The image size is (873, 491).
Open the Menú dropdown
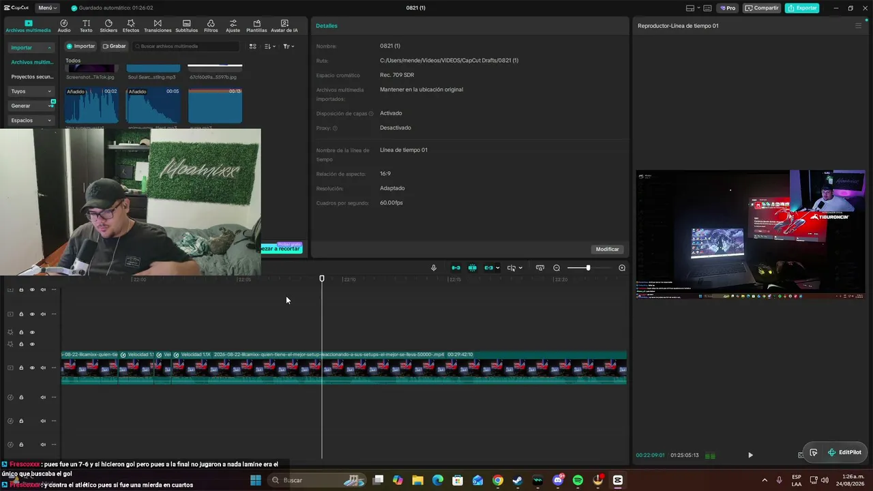pos(47,8)
